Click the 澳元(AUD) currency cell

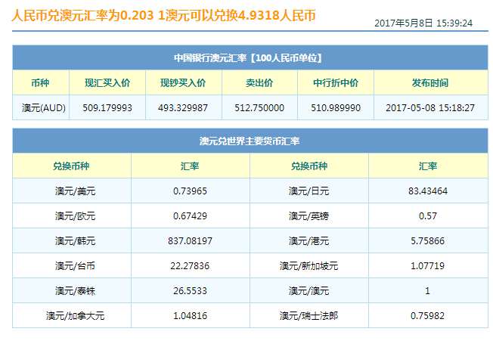[44, 108]
